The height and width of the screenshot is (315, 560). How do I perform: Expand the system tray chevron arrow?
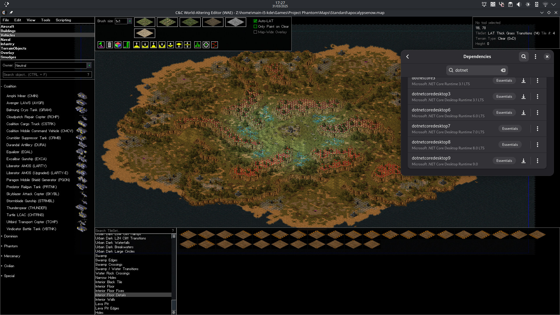click(553, 4)
